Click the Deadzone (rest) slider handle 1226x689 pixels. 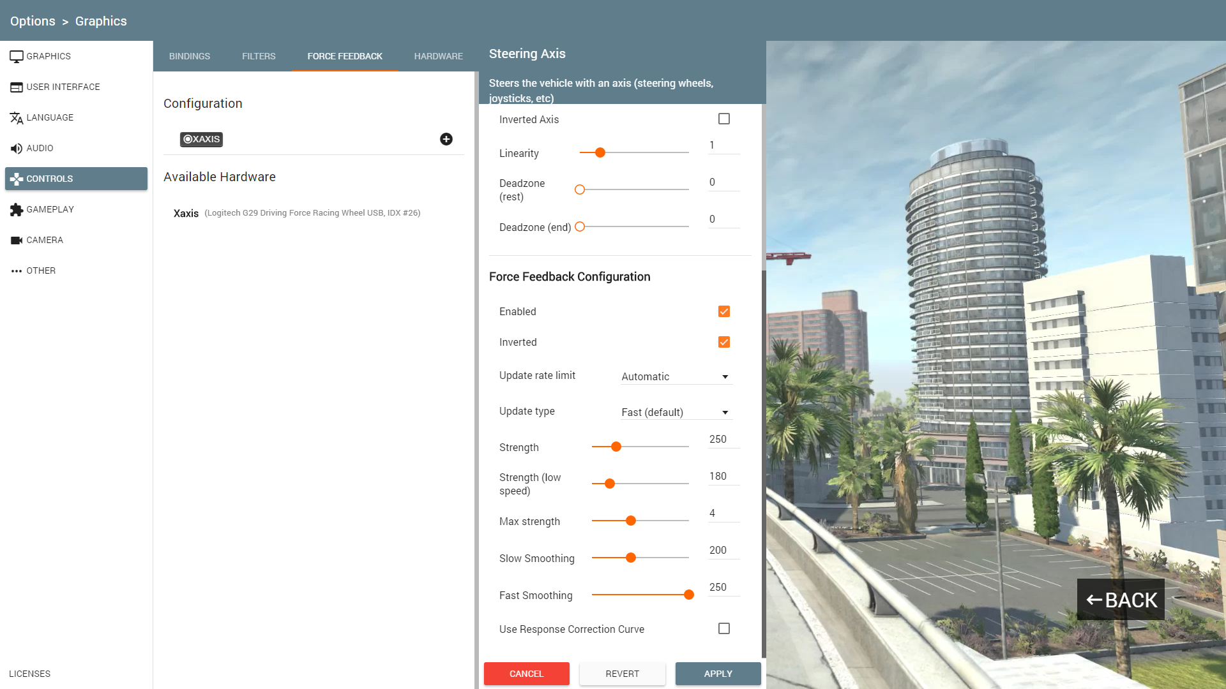[580, 189]
